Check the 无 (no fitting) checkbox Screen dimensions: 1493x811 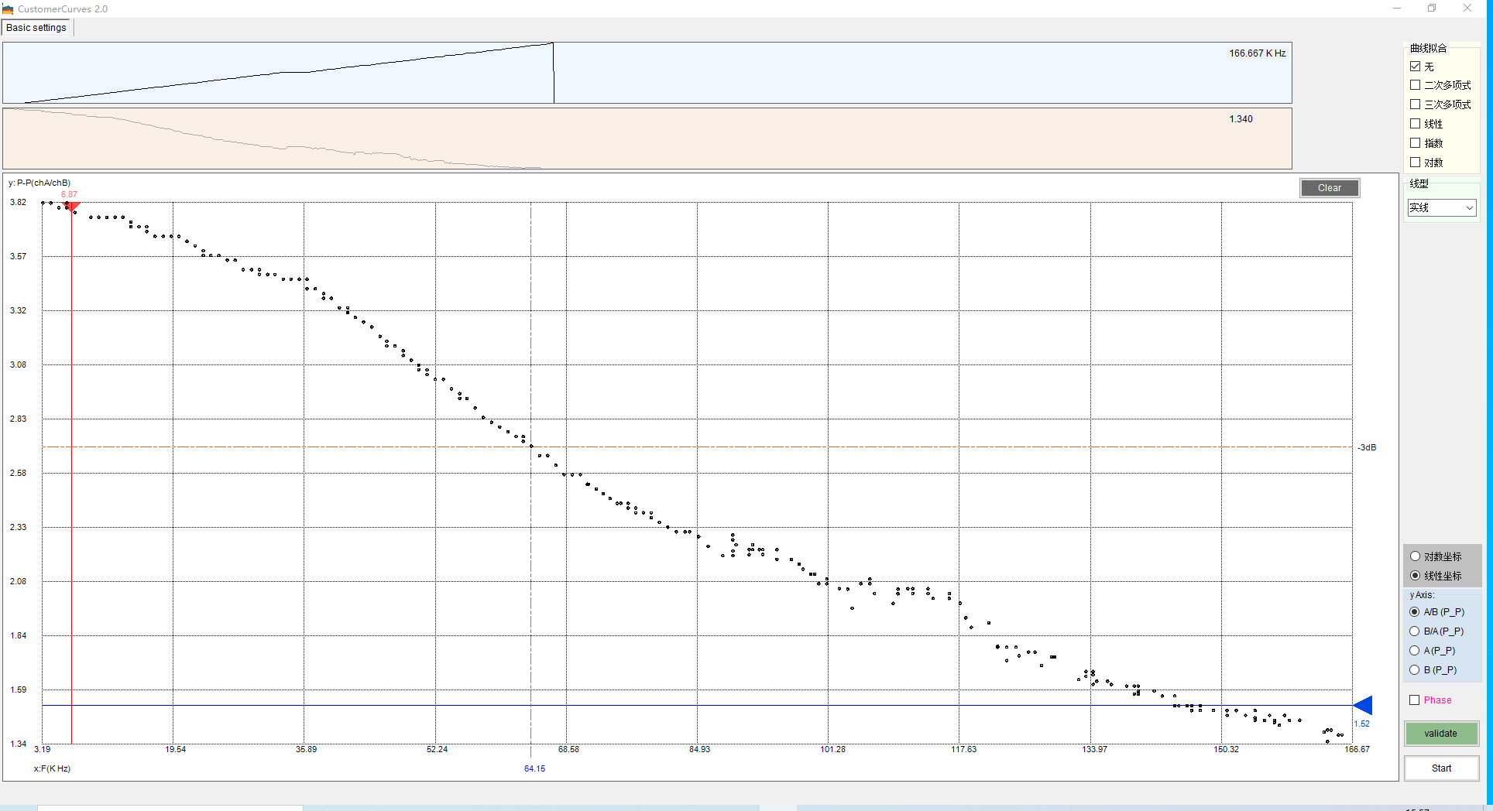[x=1416, y=67]
